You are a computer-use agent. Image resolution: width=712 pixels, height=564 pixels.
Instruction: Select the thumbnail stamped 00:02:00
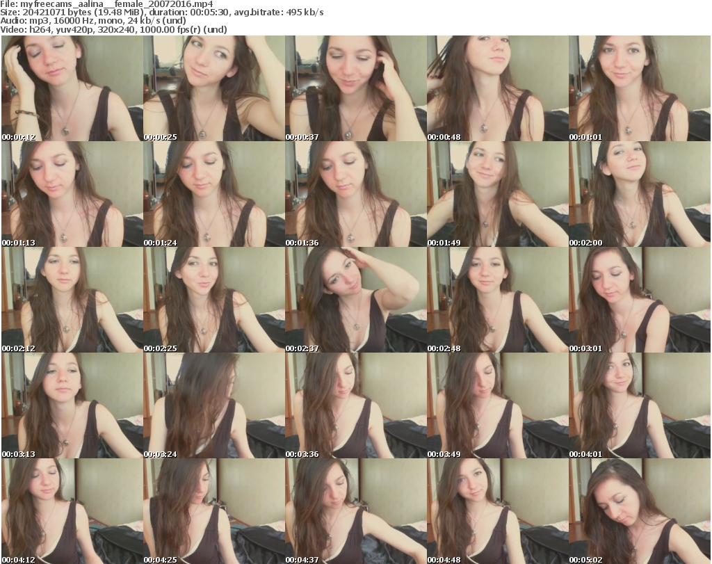pos(640,194)
